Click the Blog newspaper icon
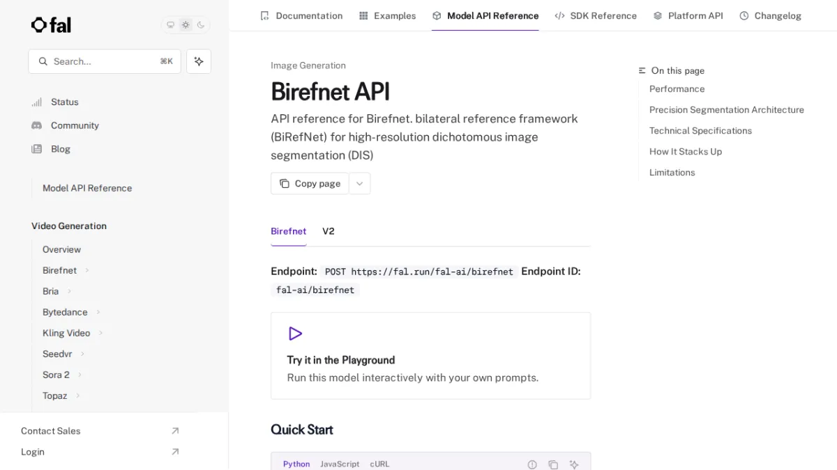 pyautogui.click(x=37, y=149)
